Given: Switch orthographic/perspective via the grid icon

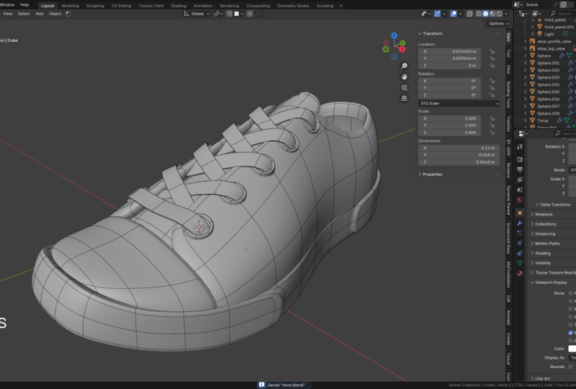Looking at the screenshot, I should point(404,98).
